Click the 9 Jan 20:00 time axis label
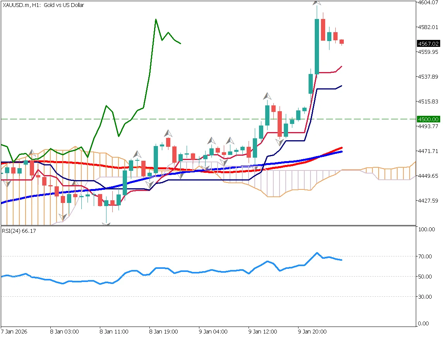Screen dimensions: 446x337 [312, 332]
